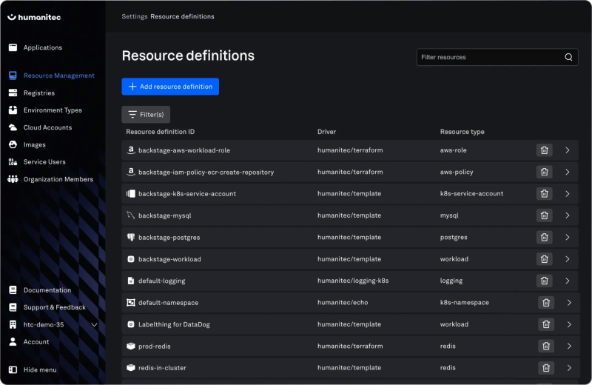Go to Applications in the sidebar
This screenshot has height=385, width=592.
pos(42,47)
